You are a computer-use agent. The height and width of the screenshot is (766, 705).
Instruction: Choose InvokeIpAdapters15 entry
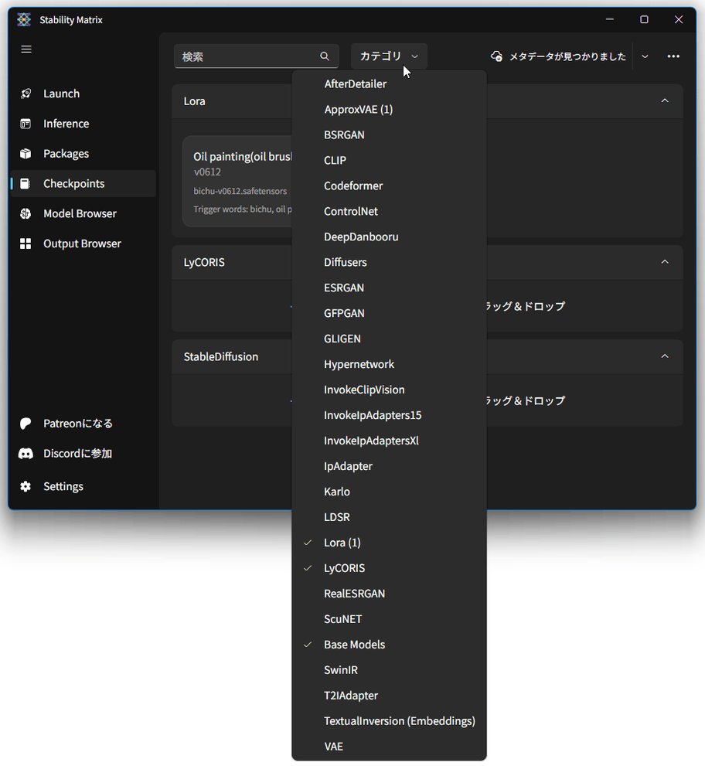click(x=389, y=415)
